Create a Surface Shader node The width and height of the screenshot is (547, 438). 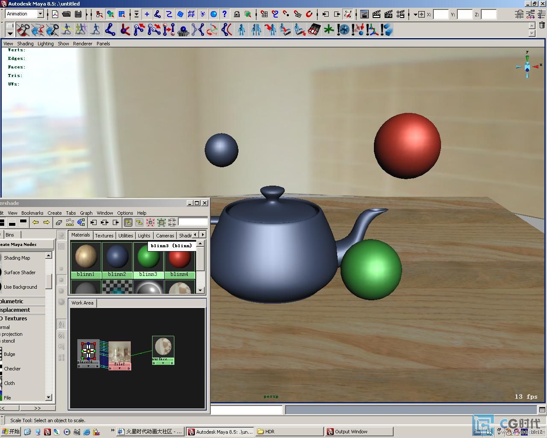click(x=20, y=272)
